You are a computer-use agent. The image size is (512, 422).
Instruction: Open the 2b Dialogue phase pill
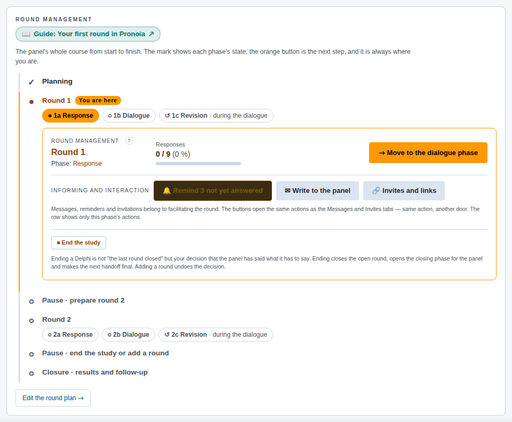pos(129,335)
